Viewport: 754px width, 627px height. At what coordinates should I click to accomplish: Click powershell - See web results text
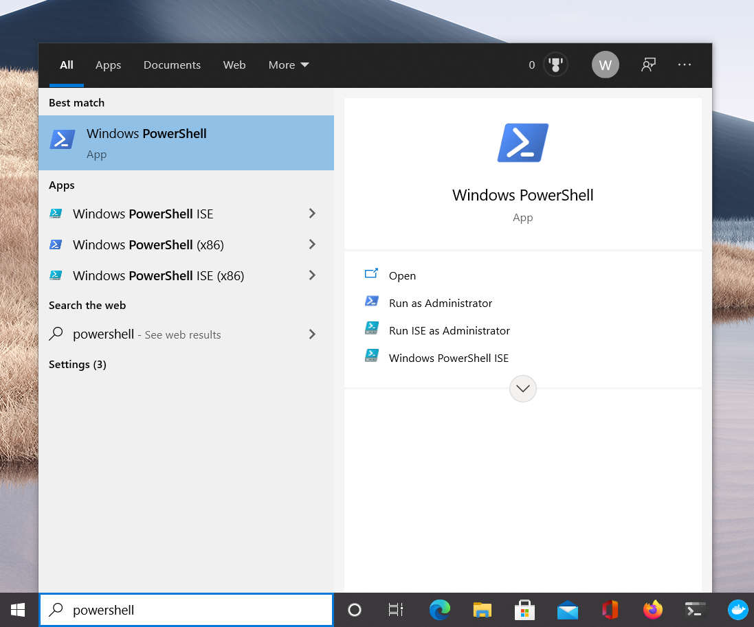146,334
